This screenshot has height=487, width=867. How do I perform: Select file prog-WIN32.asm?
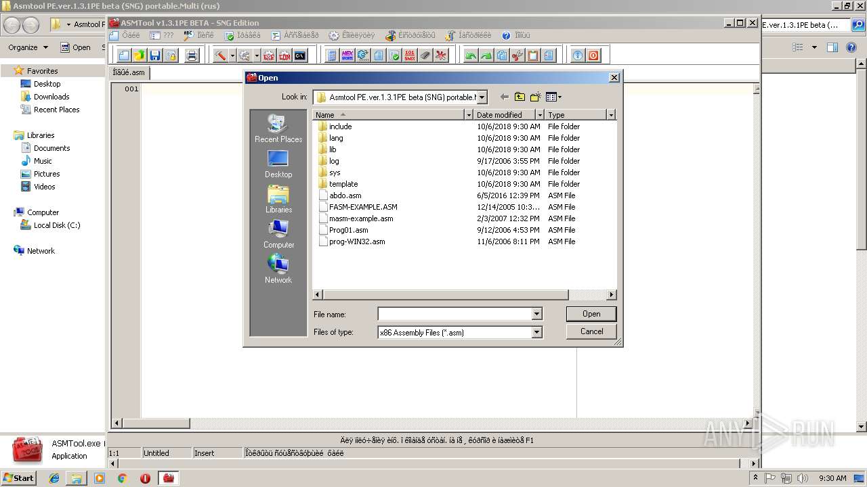[x=352, y=241]
